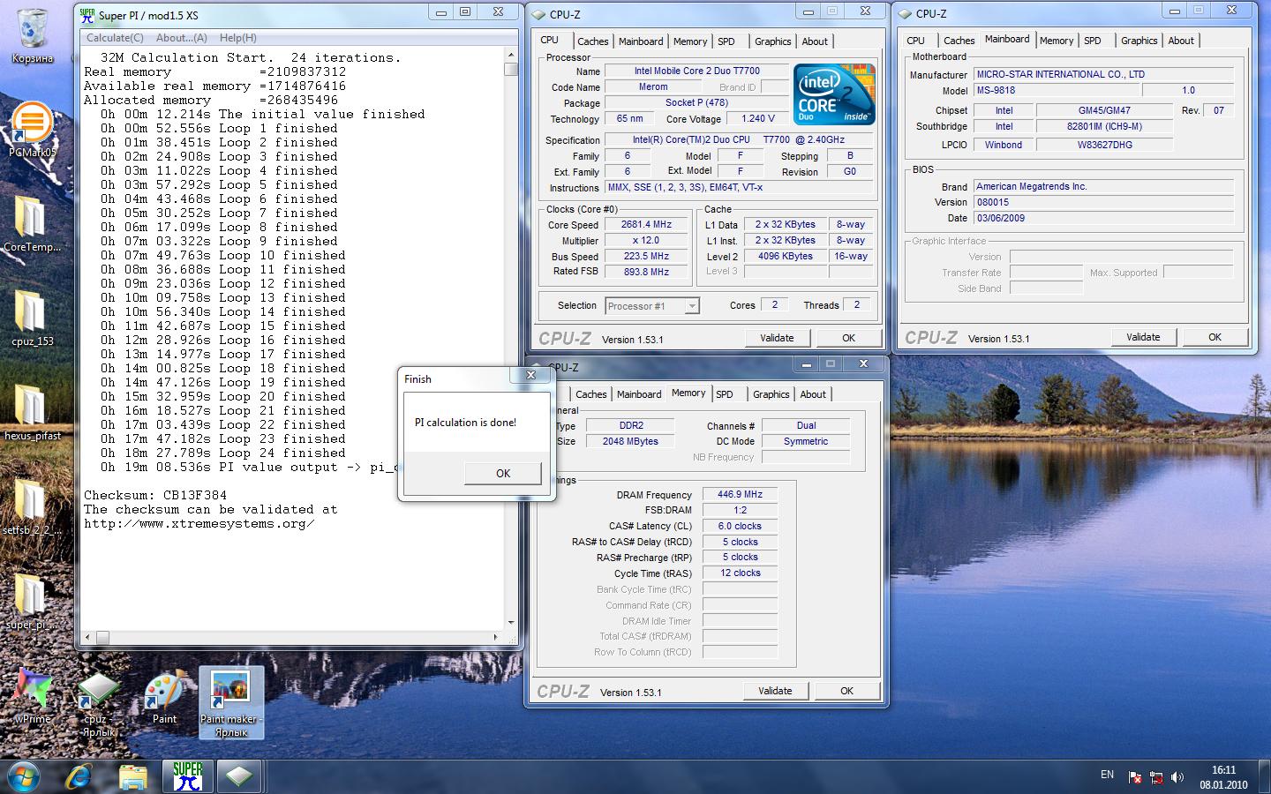The height and width of the screenshot is (794, 1271).
Task: Click the network icon in the system tray
Action: pyautogui.click(x=1156, y=777)
